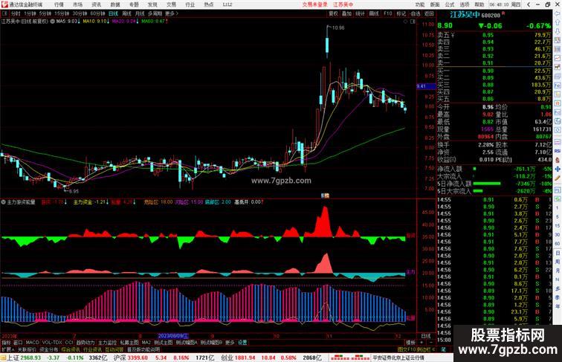Open the 资金分布 tab
Viewport: 562px width, 362px height.
(x=49, y=349)
